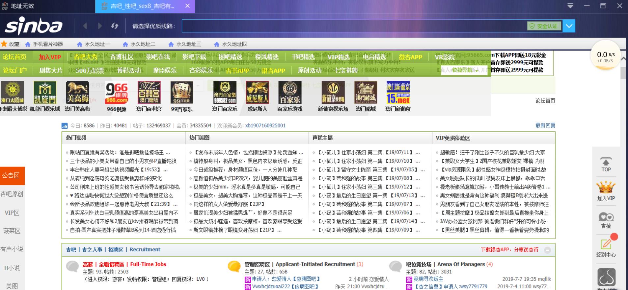Select 公告区 in the left sidebar
This screenshot has width=628, height=290.
pos(12,176)
